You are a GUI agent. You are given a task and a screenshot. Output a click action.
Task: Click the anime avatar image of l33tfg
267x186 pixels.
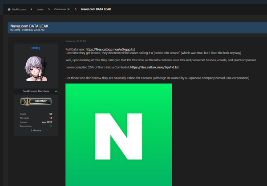(36, 68)
